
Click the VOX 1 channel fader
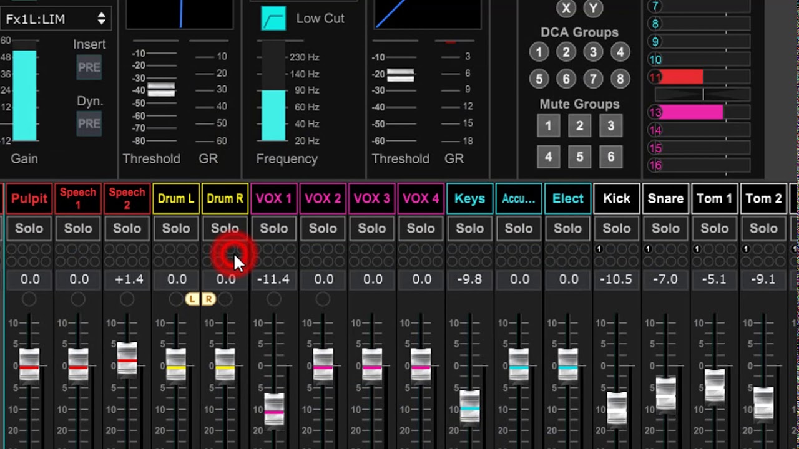(274, 410)
